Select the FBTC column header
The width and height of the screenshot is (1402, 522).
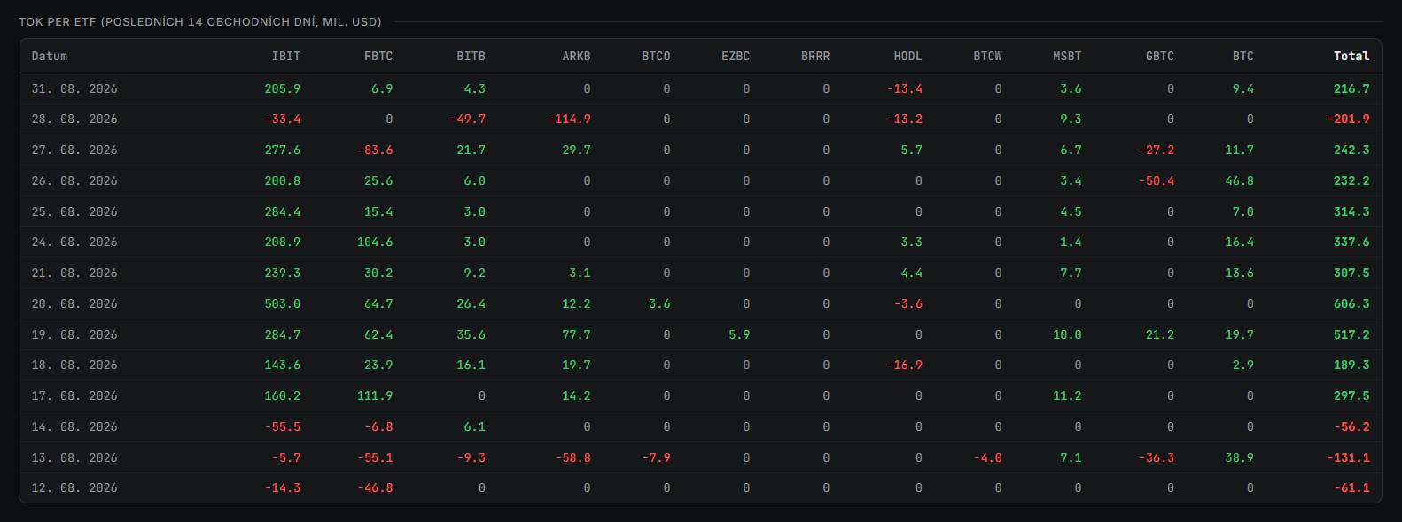click(x=378, y=56)
